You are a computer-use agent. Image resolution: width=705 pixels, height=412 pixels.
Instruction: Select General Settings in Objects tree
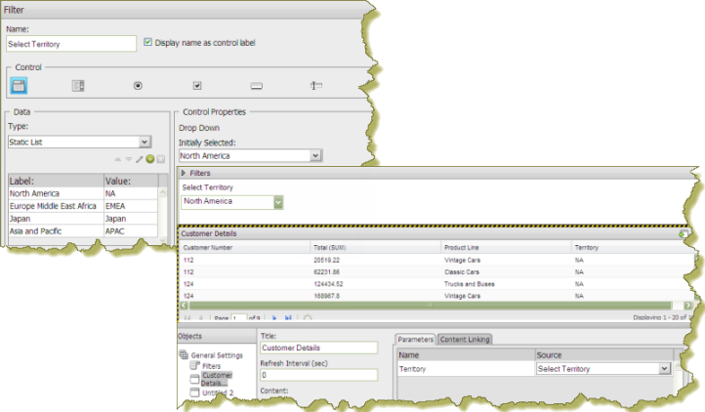click(x=217, y=355)
